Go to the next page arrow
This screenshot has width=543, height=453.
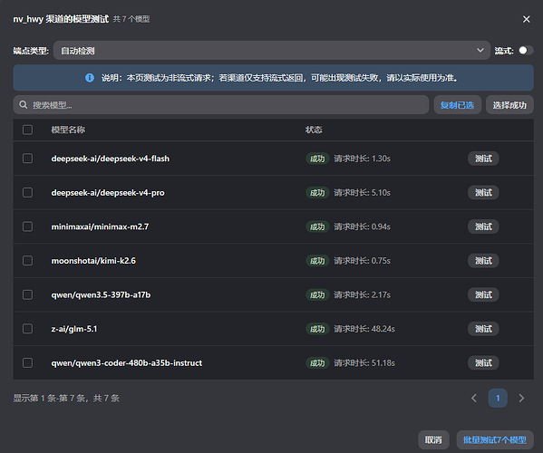tap(521, 398)
